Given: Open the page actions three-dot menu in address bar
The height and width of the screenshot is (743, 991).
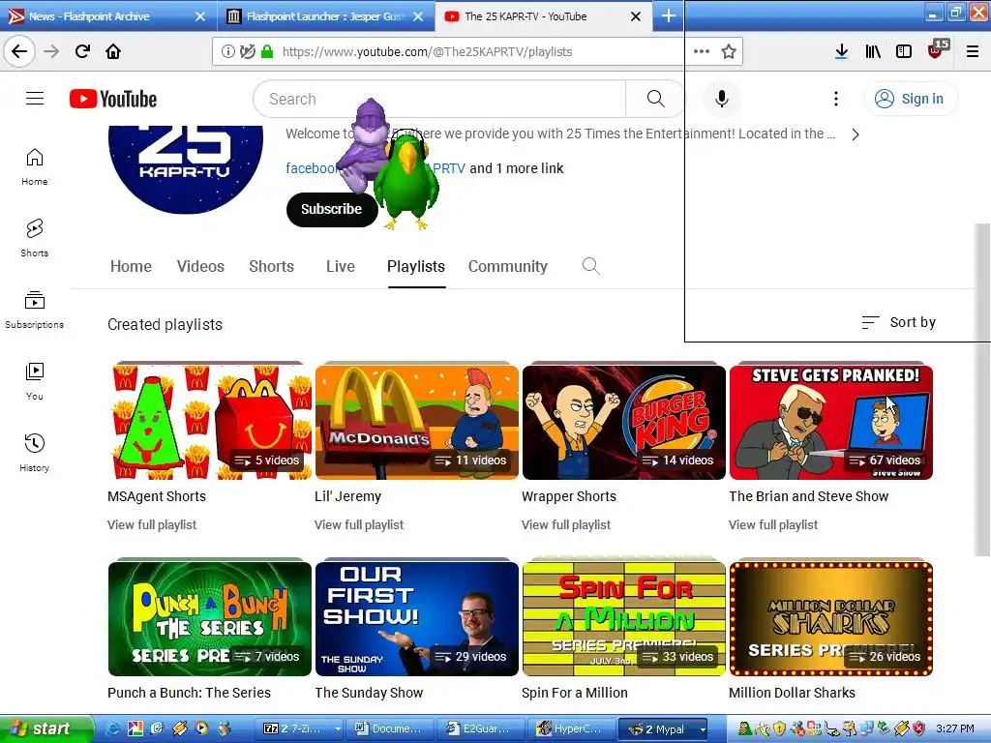Looking at the screenshot, I should [x=702, y=52].
